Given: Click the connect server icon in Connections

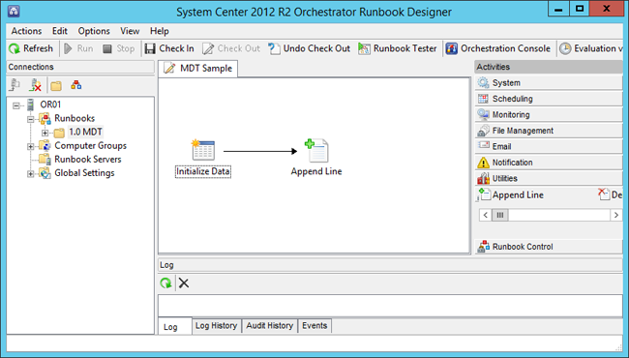Looking at the screenshot, I should [15, 85].
